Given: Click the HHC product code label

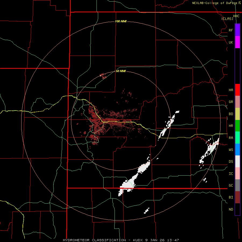Looking at the screenshot, I should click(236, 16).
